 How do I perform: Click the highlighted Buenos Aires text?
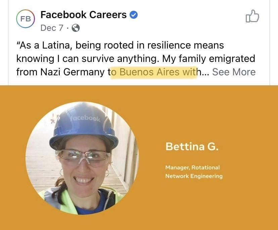coord(149,72)
